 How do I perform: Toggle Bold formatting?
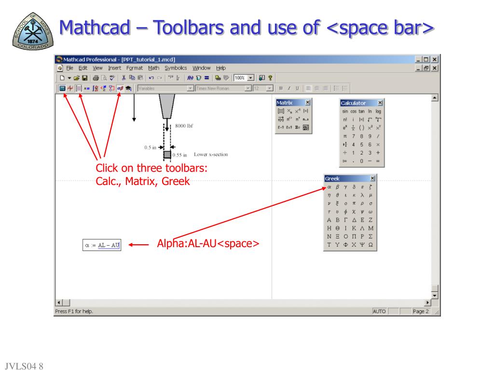pyautogui.click(x=281, y=89)
